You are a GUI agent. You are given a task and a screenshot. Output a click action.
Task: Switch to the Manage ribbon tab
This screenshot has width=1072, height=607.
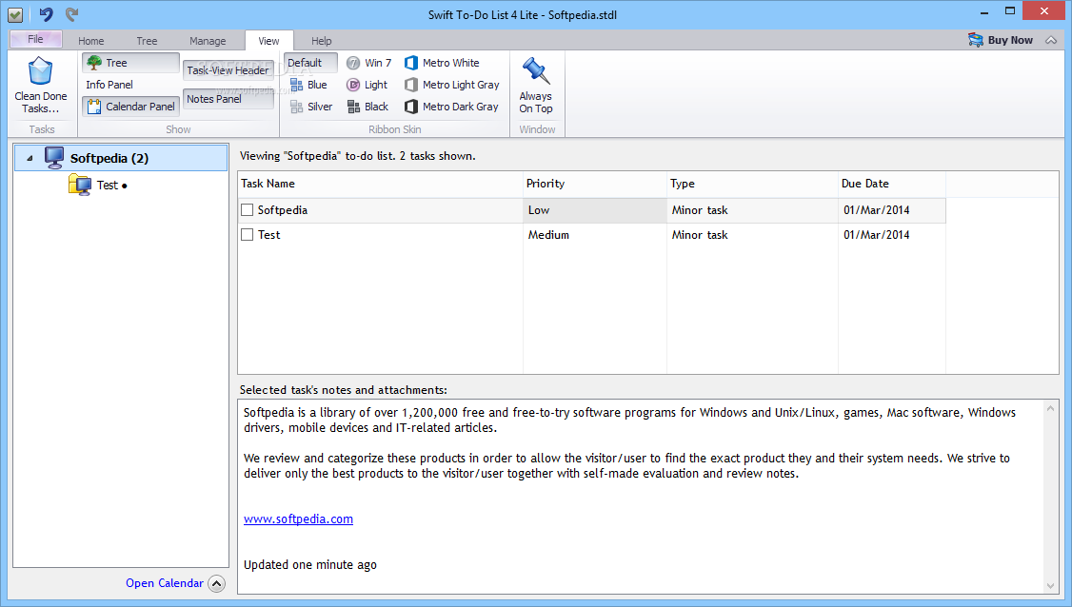[208, 41]
